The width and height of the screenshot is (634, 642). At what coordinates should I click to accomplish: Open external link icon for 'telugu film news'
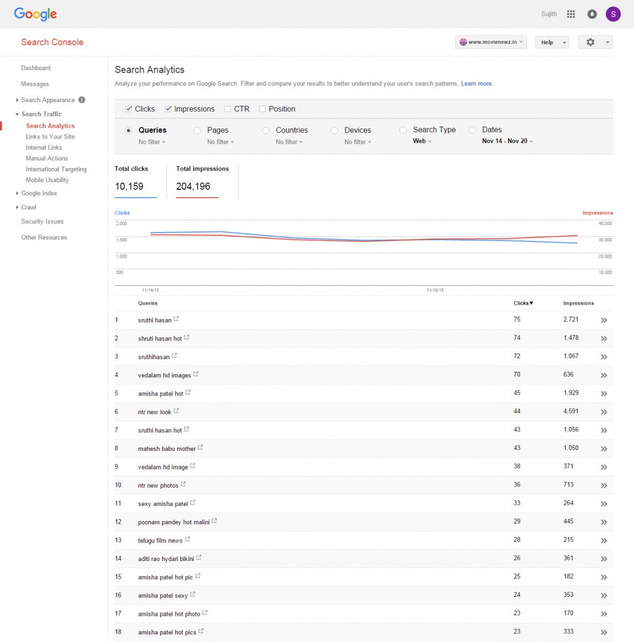pyautogui.click(x=188, y=539)
